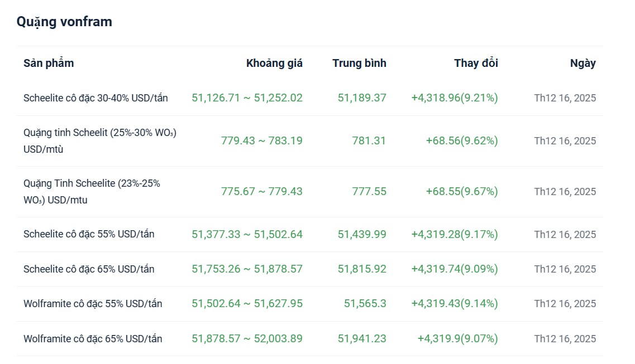Click the 'Trung bình' column header

click(359, 63)
